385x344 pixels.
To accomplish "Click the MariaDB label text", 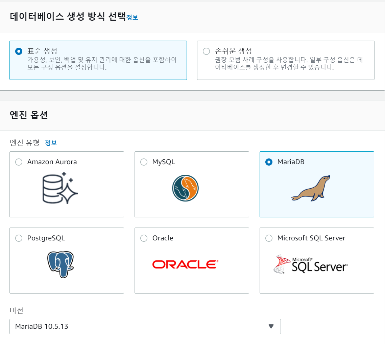I will (291, 162).
